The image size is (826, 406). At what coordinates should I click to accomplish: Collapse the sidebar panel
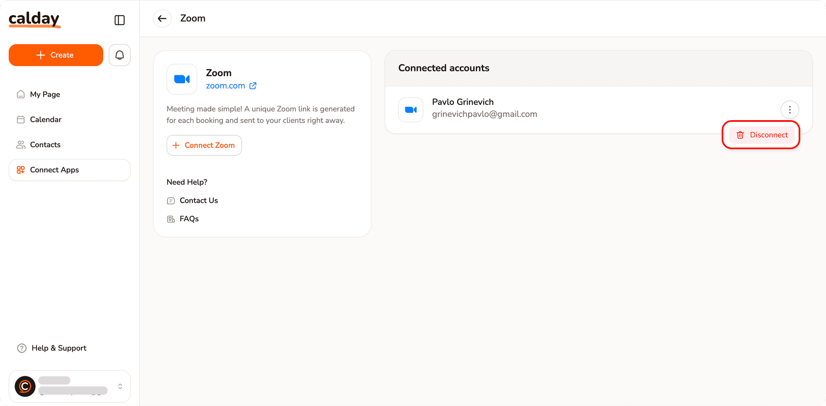[x=120, y=20]
